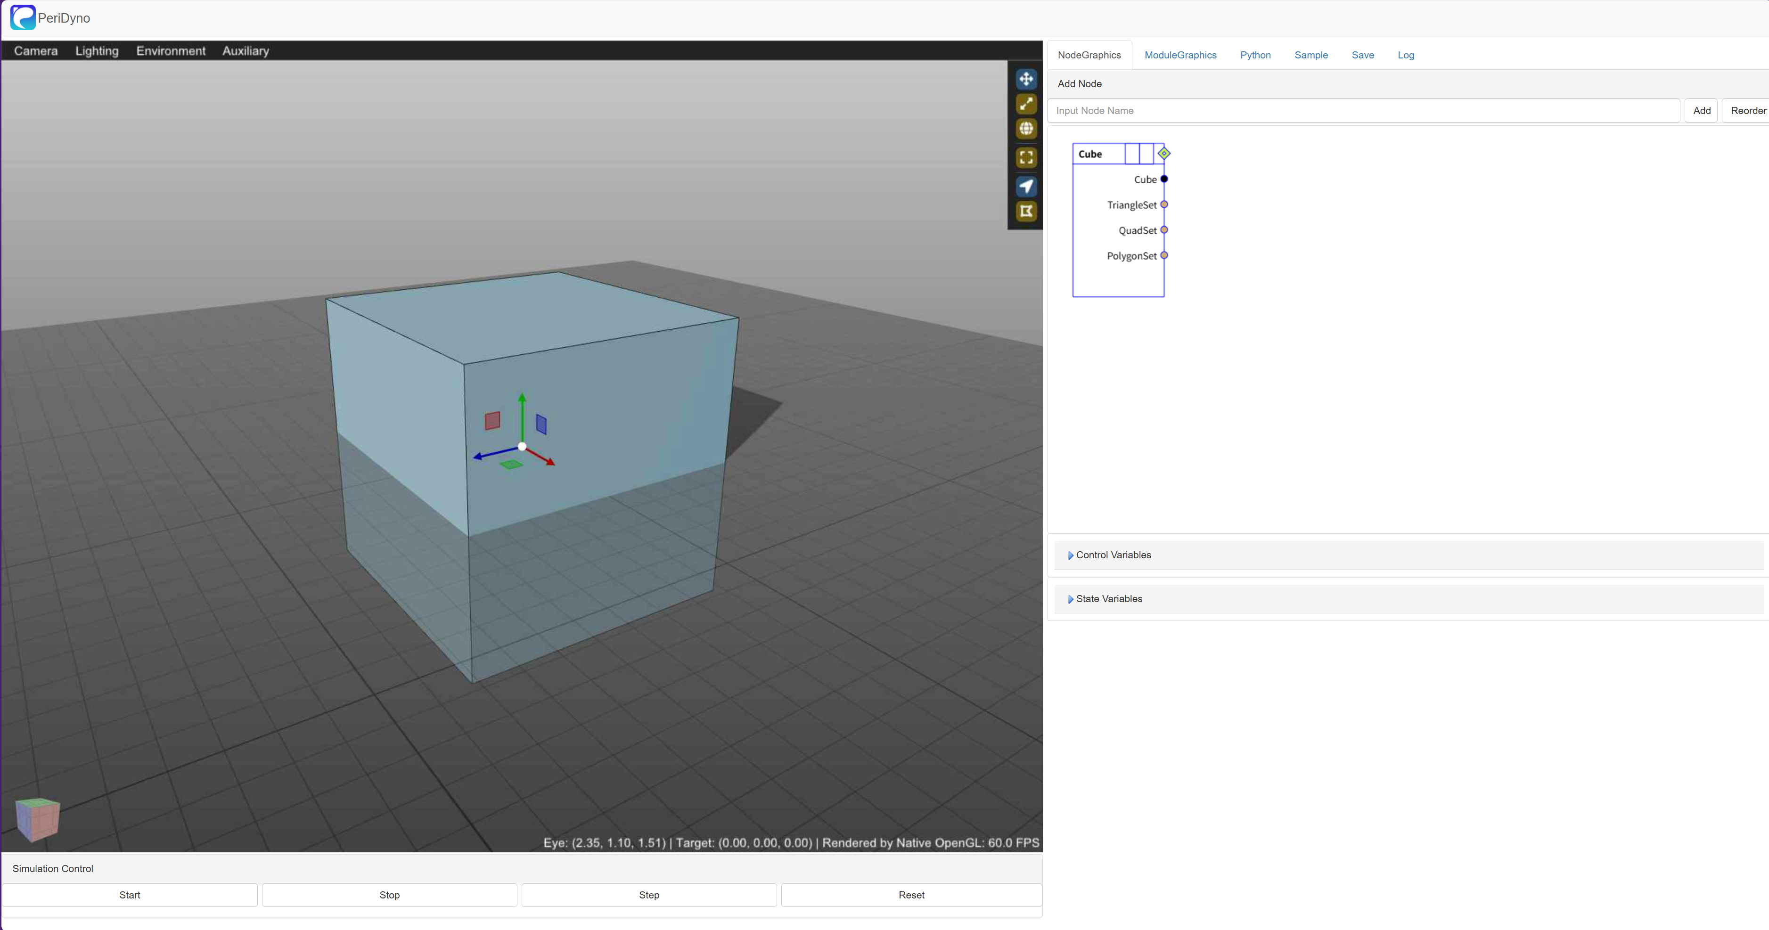Stop the simulation
The image size is (1769, 930).
(389, 895)
